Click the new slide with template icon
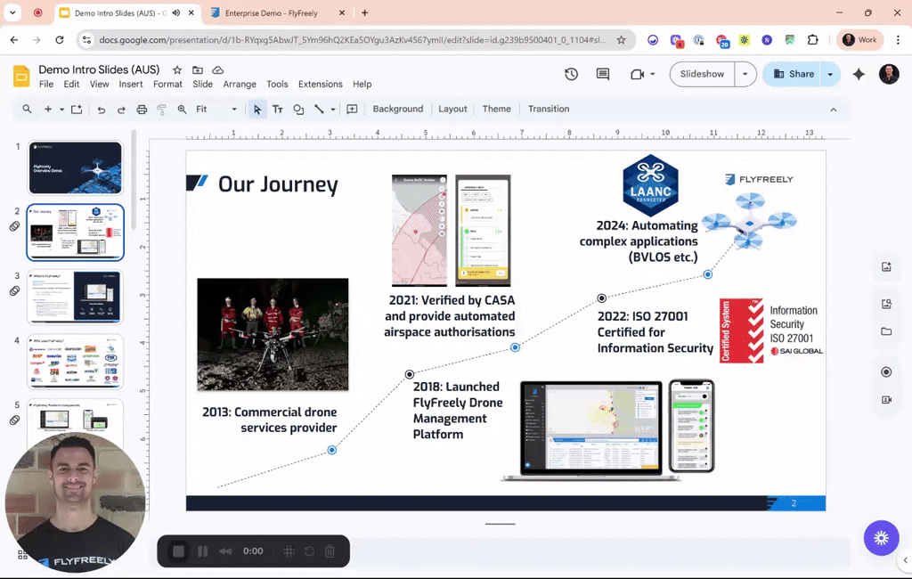This screenshot has height=579, width=912. [77, 109]
